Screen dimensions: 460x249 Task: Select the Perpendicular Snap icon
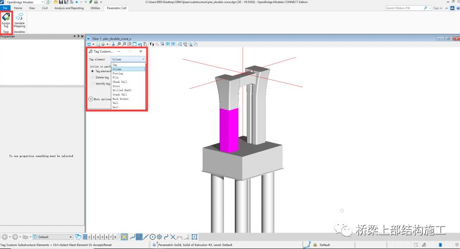[187, 237]
